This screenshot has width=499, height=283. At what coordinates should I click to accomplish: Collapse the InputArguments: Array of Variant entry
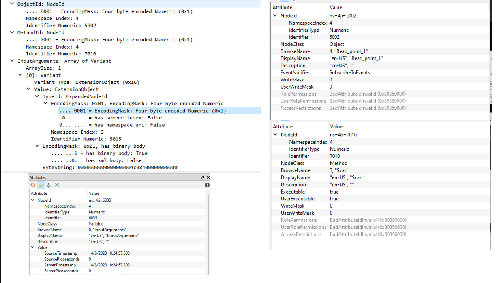[x=11, y=61]
